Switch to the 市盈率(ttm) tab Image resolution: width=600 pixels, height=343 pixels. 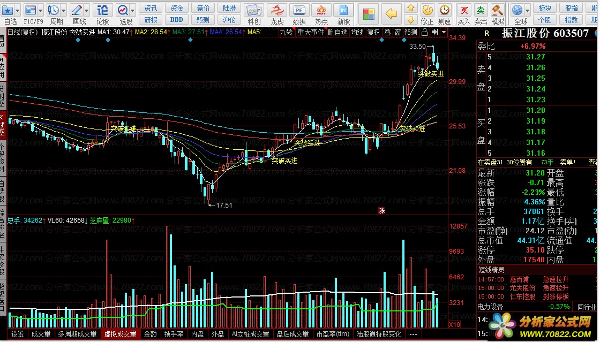(x=333, y=334)
